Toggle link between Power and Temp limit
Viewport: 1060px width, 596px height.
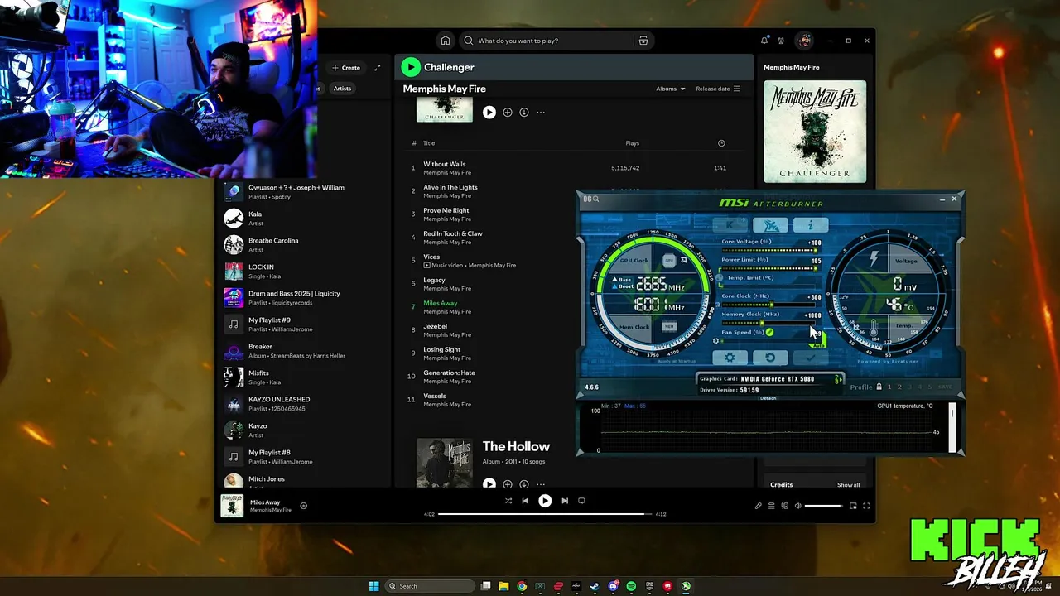pyautogui.click(x=719, y=277)
